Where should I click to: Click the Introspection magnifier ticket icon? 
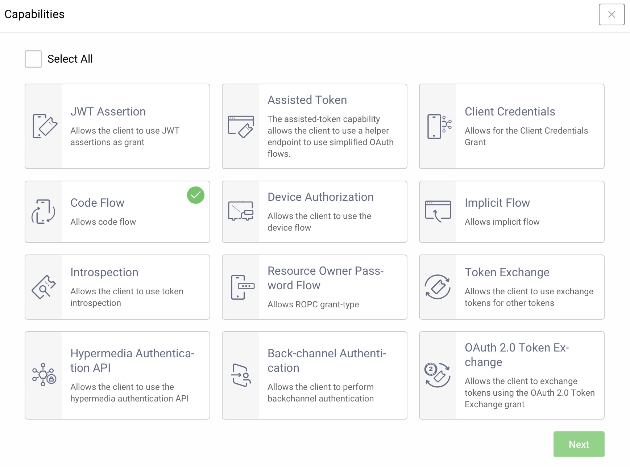click(x=43, y=287)
